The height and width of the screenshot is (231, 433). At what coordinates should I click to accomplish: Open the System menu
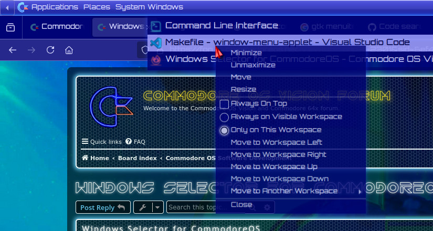tap(130, 7)
